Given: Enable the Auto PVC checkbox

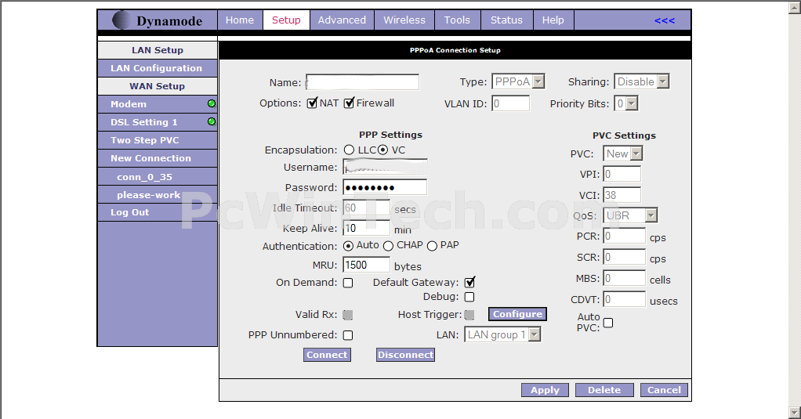Looking at the screenshot, I should coord(608,323).
